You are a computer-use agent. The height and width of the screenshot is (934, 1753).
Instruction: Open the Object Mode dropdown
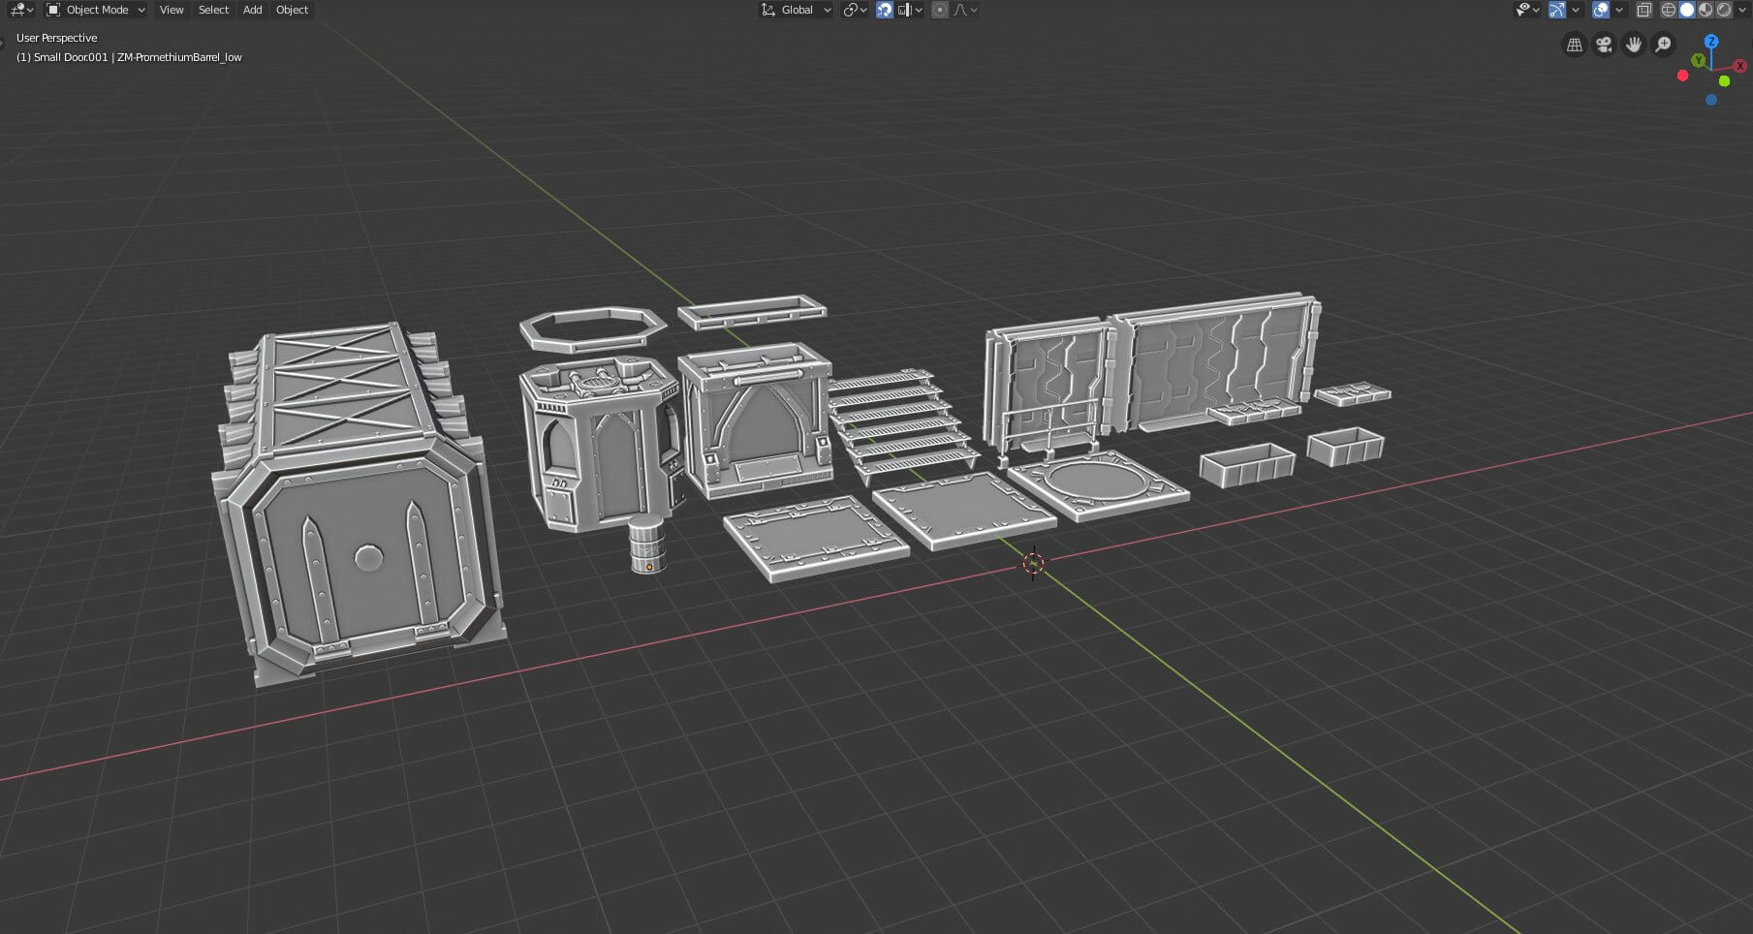pyautogui.click(x=96, y=10)
